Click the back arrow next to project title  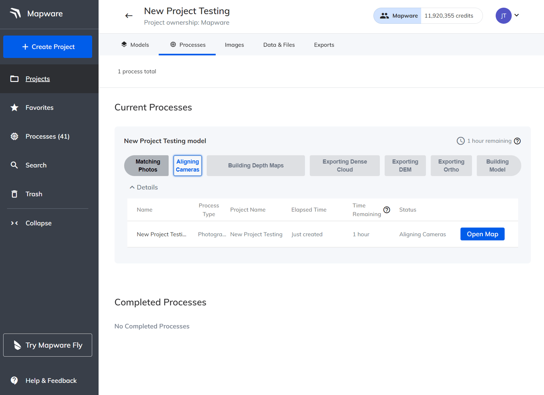pos(129,16)
